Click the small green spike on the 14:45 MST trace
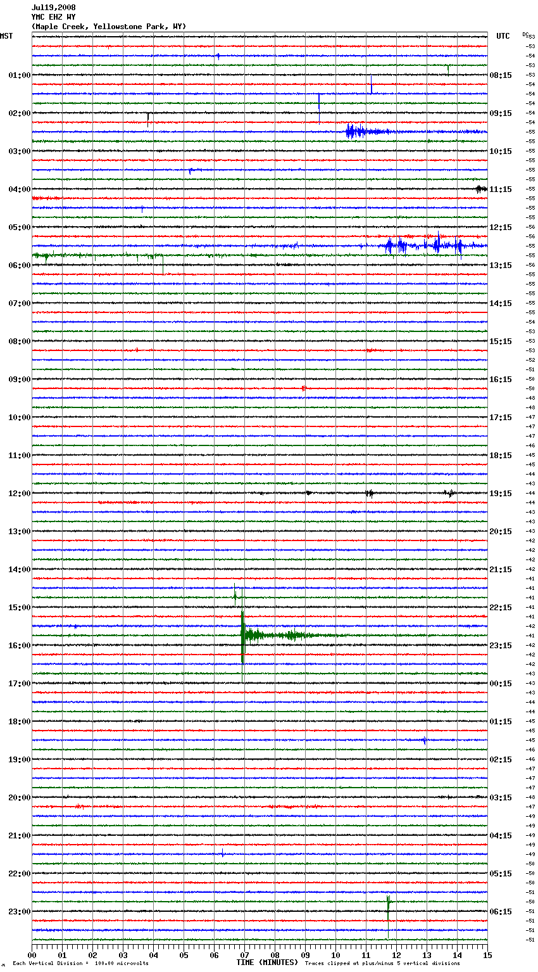Viewport: 538px width, 972px height. 235,594
